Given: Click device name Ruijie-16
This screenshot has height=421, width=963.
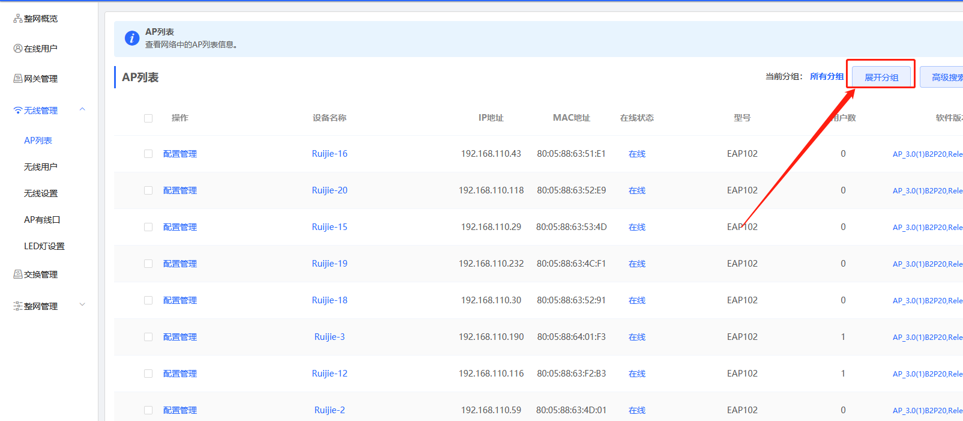Looking at the screenshot, I should click(x=330, y=154).
